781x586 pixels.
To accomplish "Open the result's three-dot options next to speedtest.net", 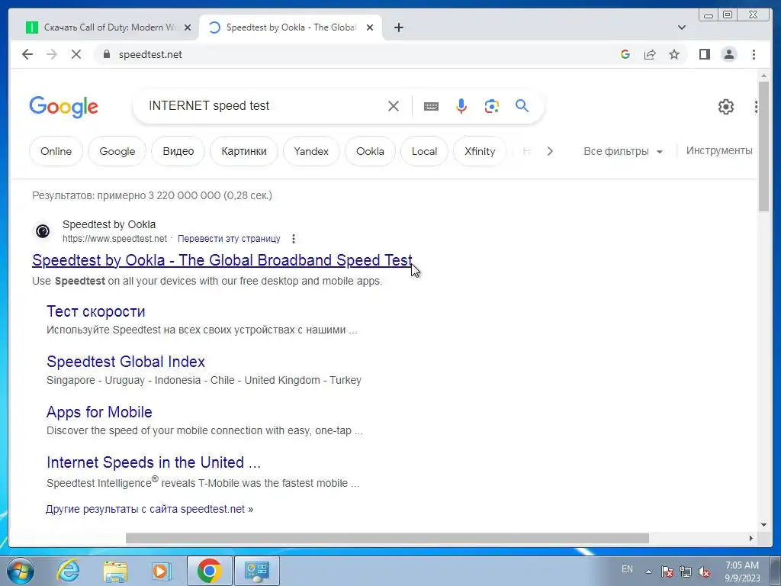I will pyautogui.click(x=294, y=239).
